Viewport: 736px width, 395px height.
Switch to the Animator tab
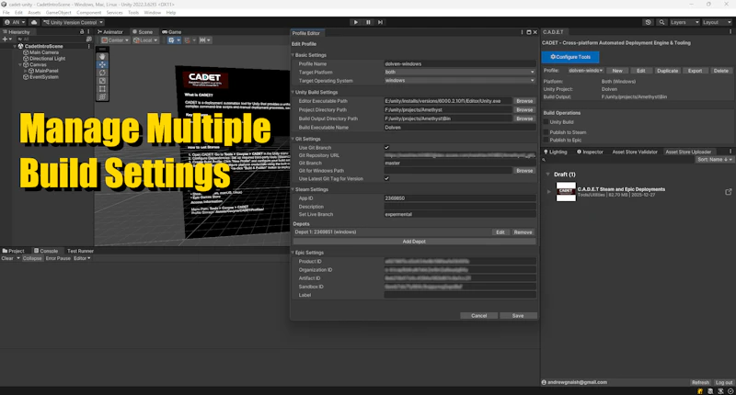point(109,32)
